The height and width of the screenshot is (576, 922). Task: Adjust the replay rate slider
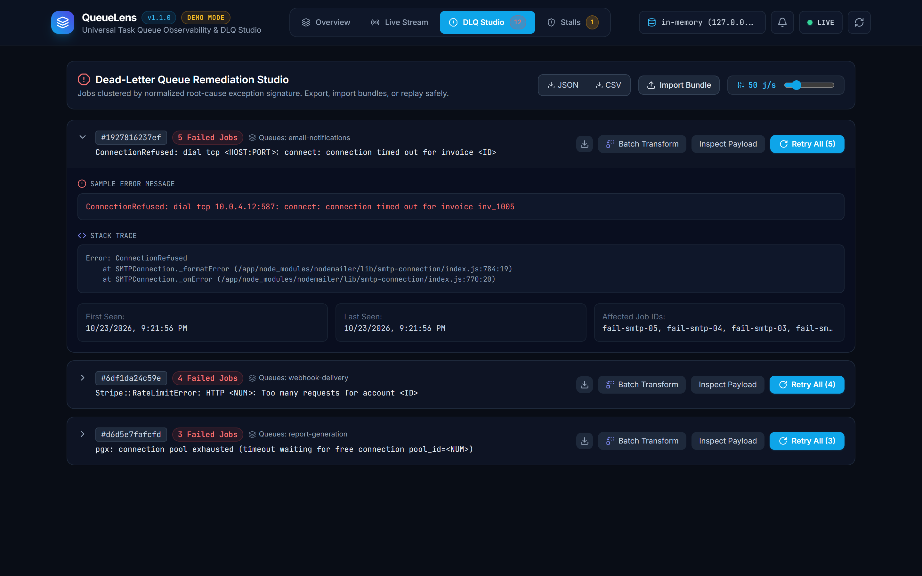click(x=809, y=85)
